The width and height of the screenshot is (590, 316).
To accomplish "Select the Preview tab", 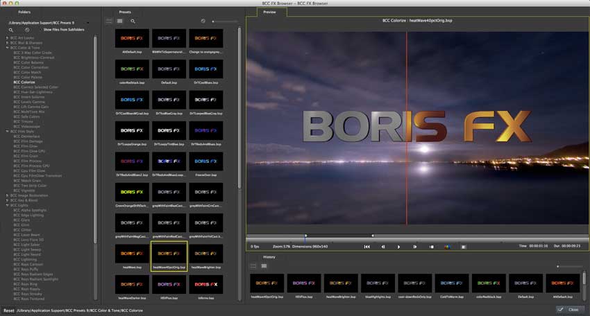I will (271, 12).
